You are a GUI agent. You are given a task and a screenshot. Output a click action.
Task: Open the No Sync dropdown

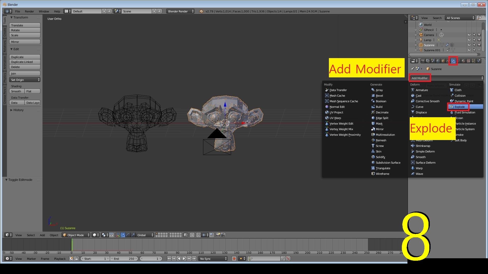coord(213,259)
